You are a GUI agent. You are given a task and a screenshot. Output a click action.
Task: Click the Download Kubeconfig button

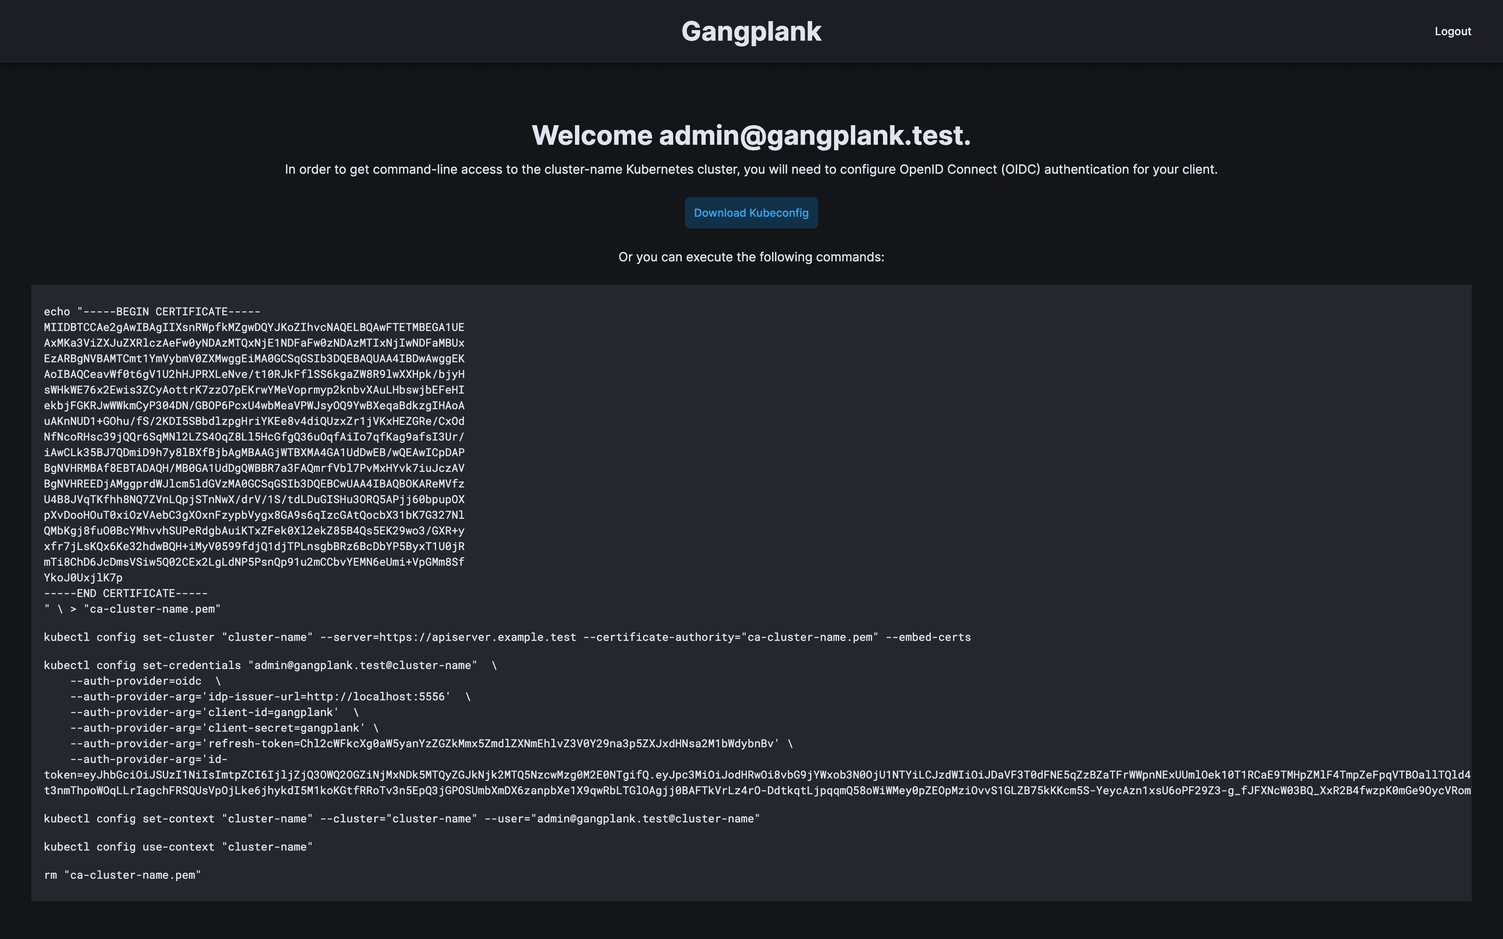click(x=751, y=213)
